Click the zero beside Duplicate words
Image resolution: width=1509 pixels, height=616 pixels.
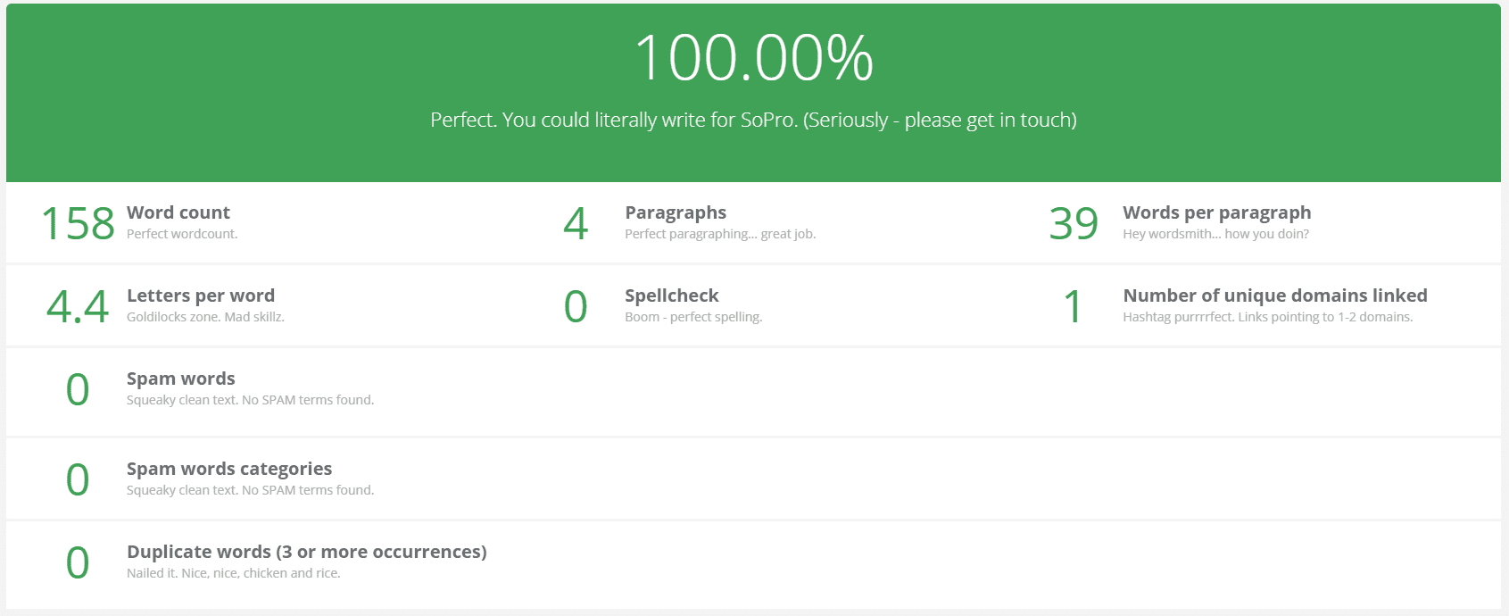(78, 563)
